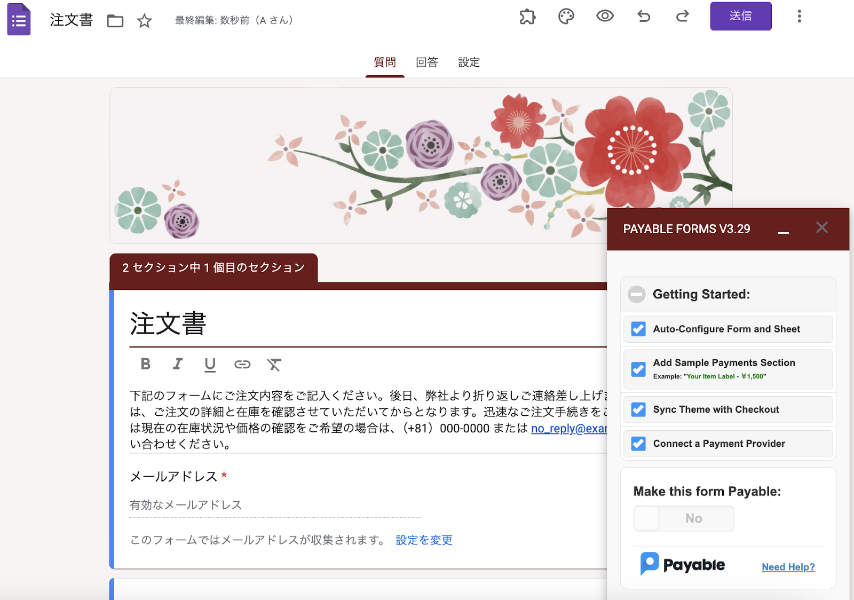Click the 有効なメールアドレス input field
Viewport: 854px width, 600px height.
coord(275,506)
